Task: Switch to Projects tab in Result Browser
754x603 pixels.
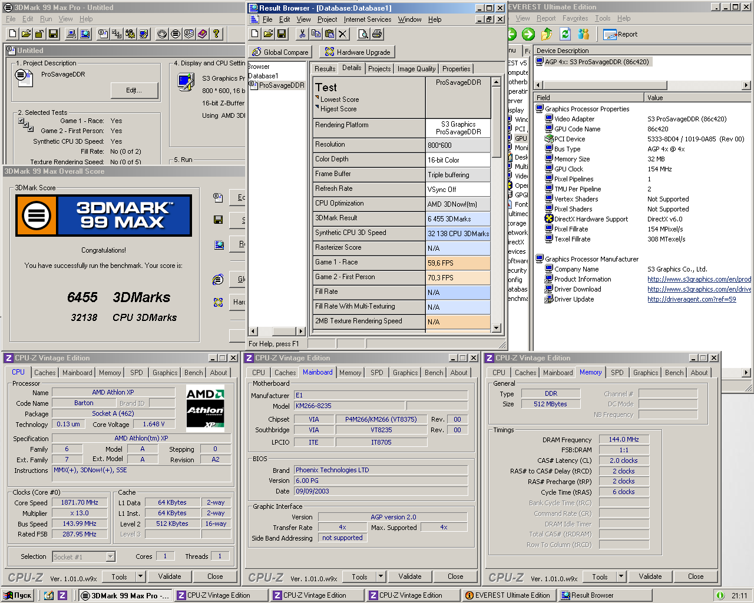Action: 379,69
